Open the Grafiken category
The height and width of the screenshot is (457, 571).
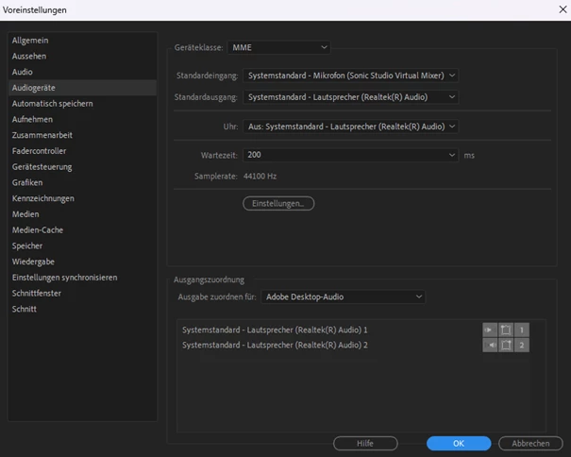click(83, 182)
